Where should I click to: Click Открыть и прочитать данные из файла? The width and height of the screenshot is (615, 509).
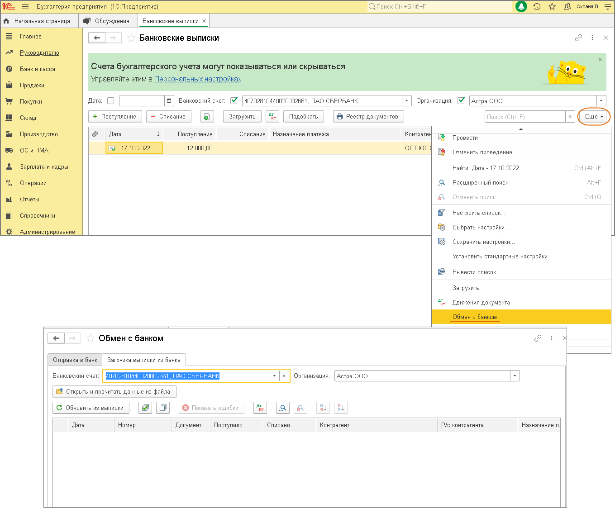pos(114,391)
